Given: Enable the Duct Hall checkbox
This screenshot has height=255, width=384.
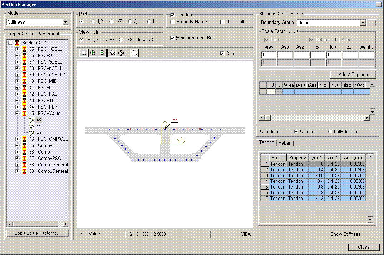Looking at the screenshot, I should (x=222, y=22).
